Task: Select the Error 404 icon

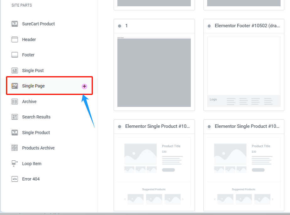Action: (14, 179)
